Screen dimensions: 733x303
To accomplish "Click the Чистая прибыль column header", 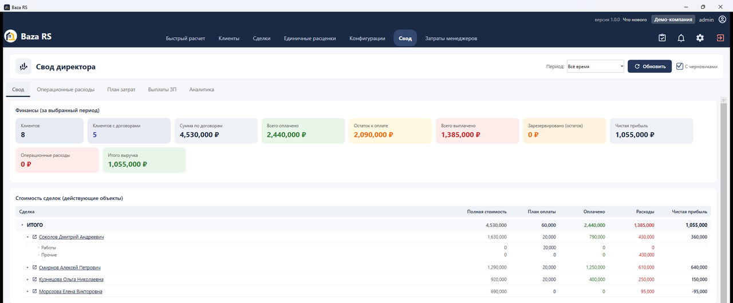I will click(689, 212).
